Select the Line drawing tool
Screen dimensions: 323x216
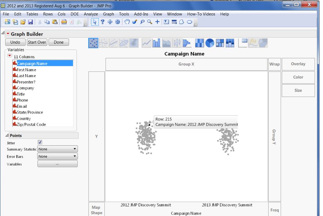click(174, 22)
